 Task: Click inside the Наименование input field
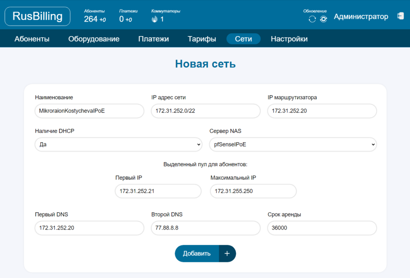coord(89,111)
